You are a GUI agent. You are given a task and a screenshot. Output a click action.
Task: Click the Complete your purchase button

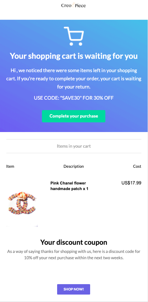pyautogui.click(x=73, y=116)
